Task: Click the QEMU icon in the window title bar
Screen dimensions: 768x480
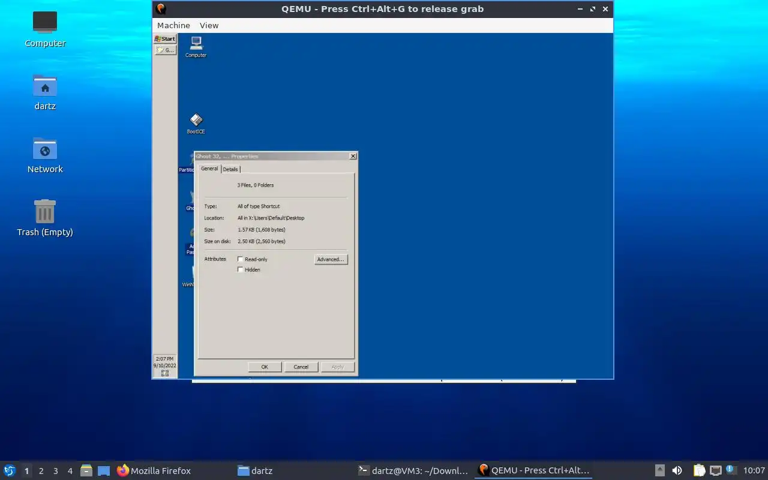Action: pos(161,9)
